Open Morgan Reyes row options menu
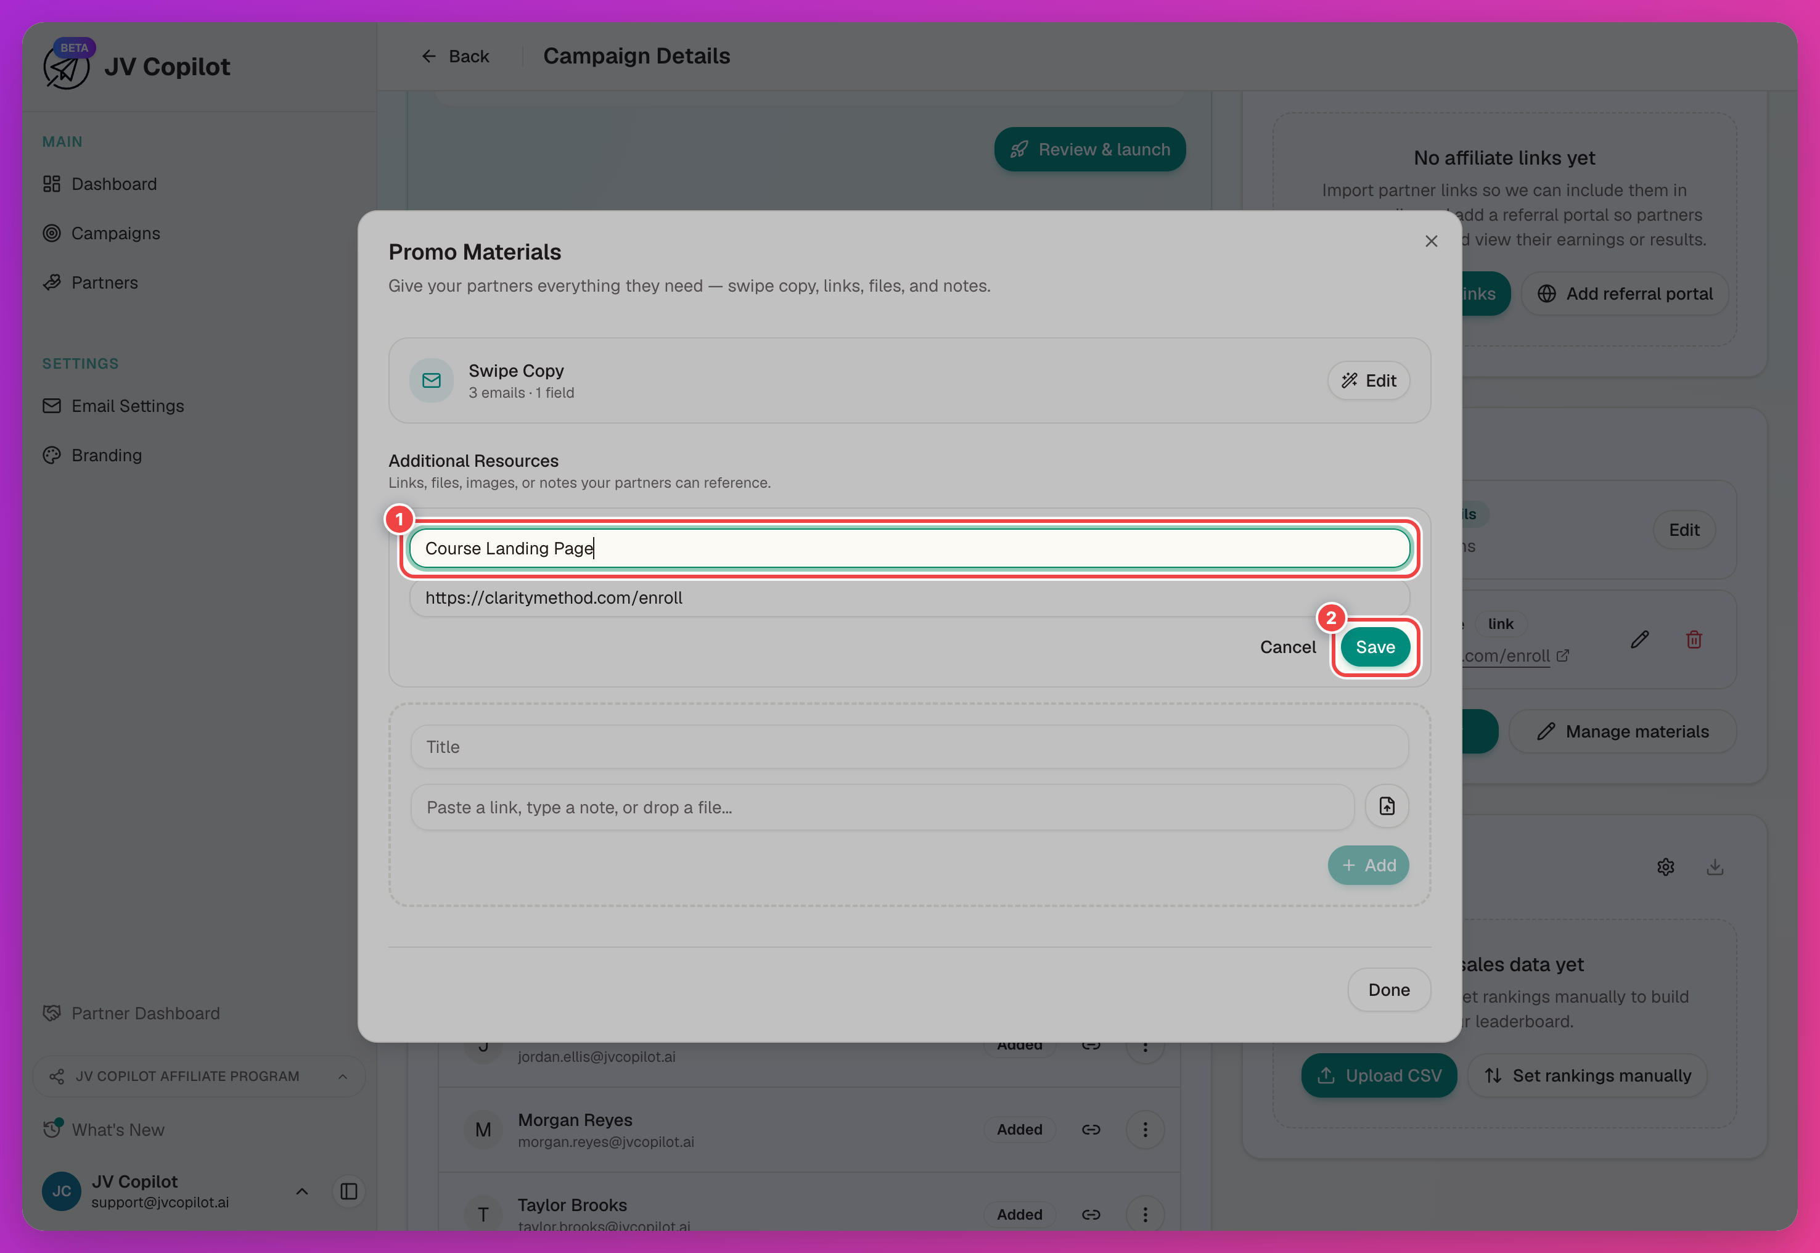The height and width of the screenshot is (1253, 1820). (x=1145, y=1130)
